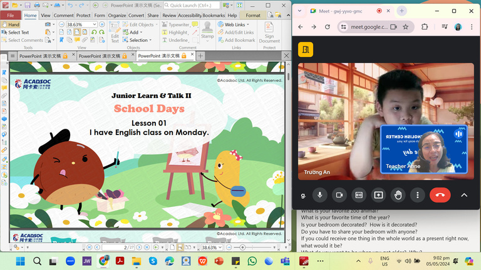The width and height of the screenshot is (481, 270).
Task: Go to last page in status bar
Action: coord(147,247)
